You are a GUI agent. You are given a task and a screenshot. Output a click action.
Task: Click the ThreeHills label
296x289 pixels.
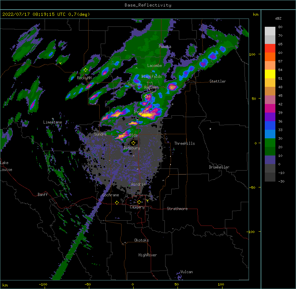[x=184, y=143]
